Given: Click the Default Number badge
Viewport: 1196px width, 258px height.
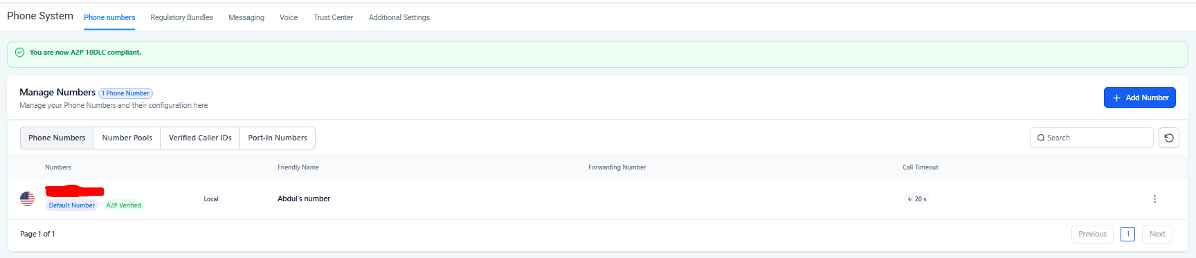Looking at the screenshot, I should tap(72, 205).
